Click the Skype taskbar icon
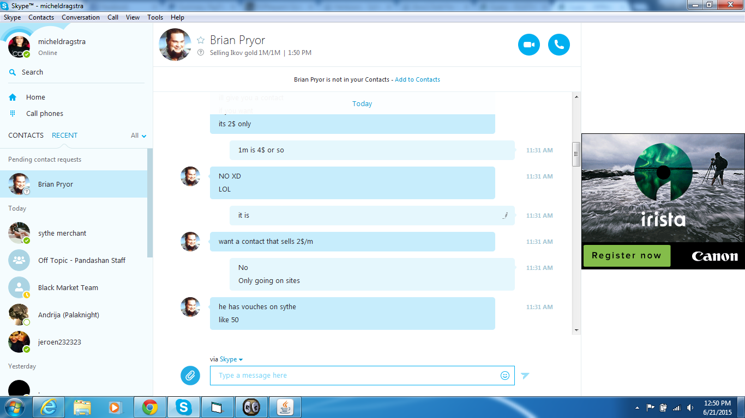This screenshot has height=418, width=745. pyautogui.click(x=184, y=407)
